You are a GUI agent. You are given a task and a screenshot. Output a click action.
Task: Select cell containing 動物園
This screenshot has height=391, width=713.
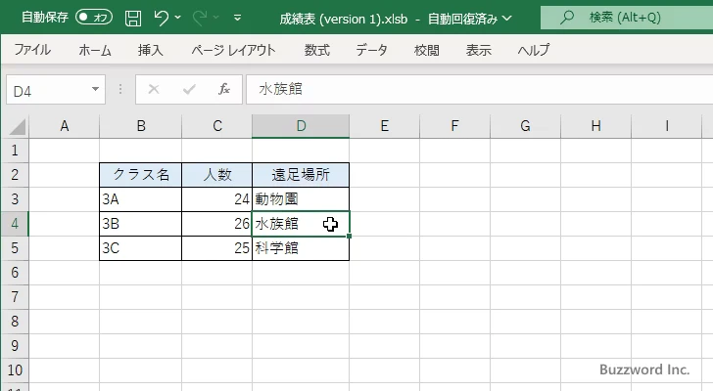(301, 199)
